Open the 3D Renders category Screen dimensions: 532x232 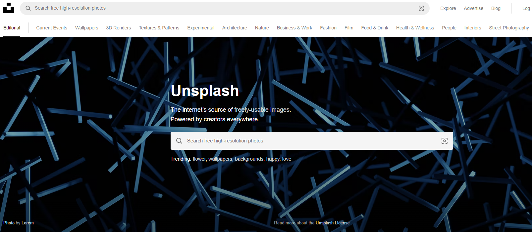[x=119, y=28]
